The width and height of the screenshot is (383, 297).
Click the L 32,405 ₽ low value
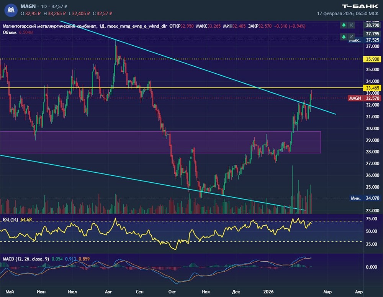click(79, 14)
